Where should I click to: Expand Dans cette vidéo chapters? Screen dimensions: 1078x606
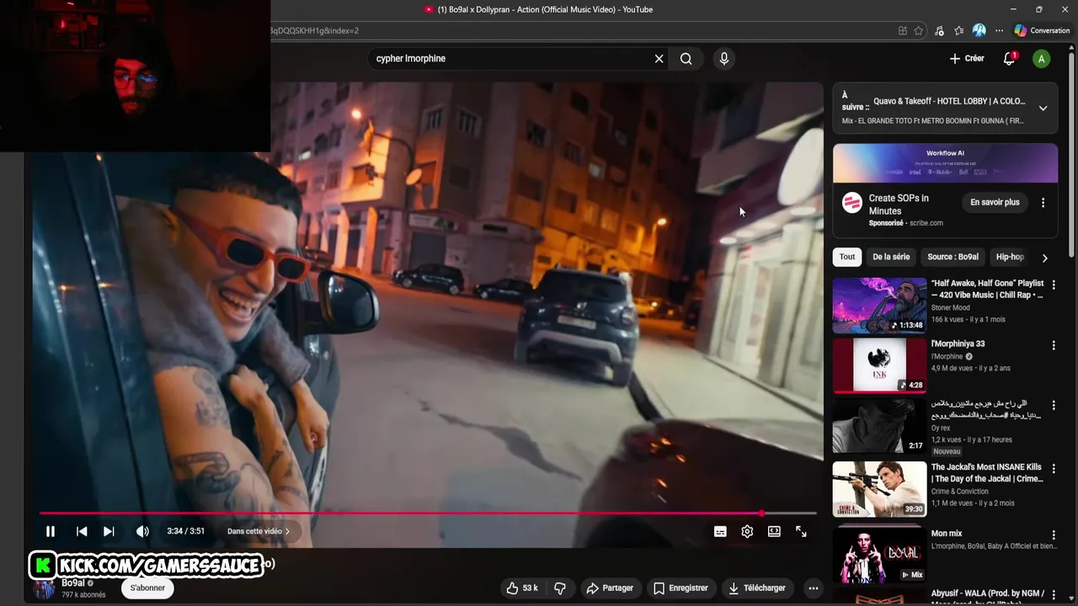pyautogui.click(x=259, y=531)
